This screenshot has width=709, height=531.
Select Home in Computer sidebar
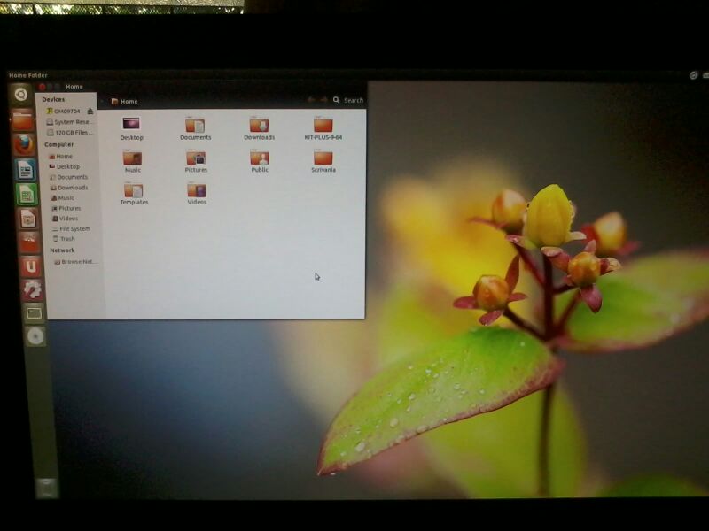(60, 157)
